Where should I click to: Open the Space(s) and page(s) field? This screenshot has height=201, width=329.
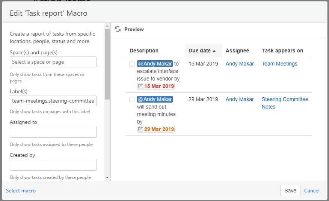click(53, 62)
